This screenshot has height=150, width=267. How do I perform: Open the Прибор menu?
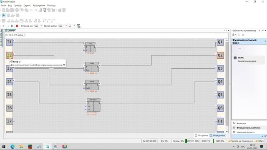18,5
